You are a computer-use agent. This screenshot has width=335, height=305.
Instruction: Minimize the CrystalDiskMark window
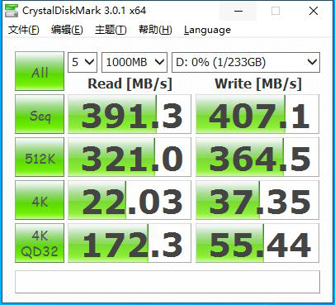238,11
